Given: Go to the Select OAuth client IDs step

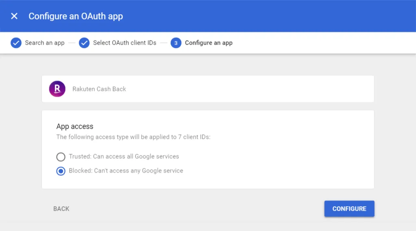Looking at the screenshot, I should pyautogui.click(x=125, y=43).
